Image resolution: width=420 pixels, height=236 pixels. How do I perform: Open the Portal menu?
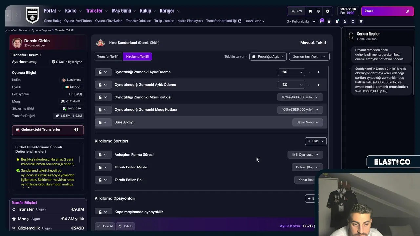(x=52, y=11)
